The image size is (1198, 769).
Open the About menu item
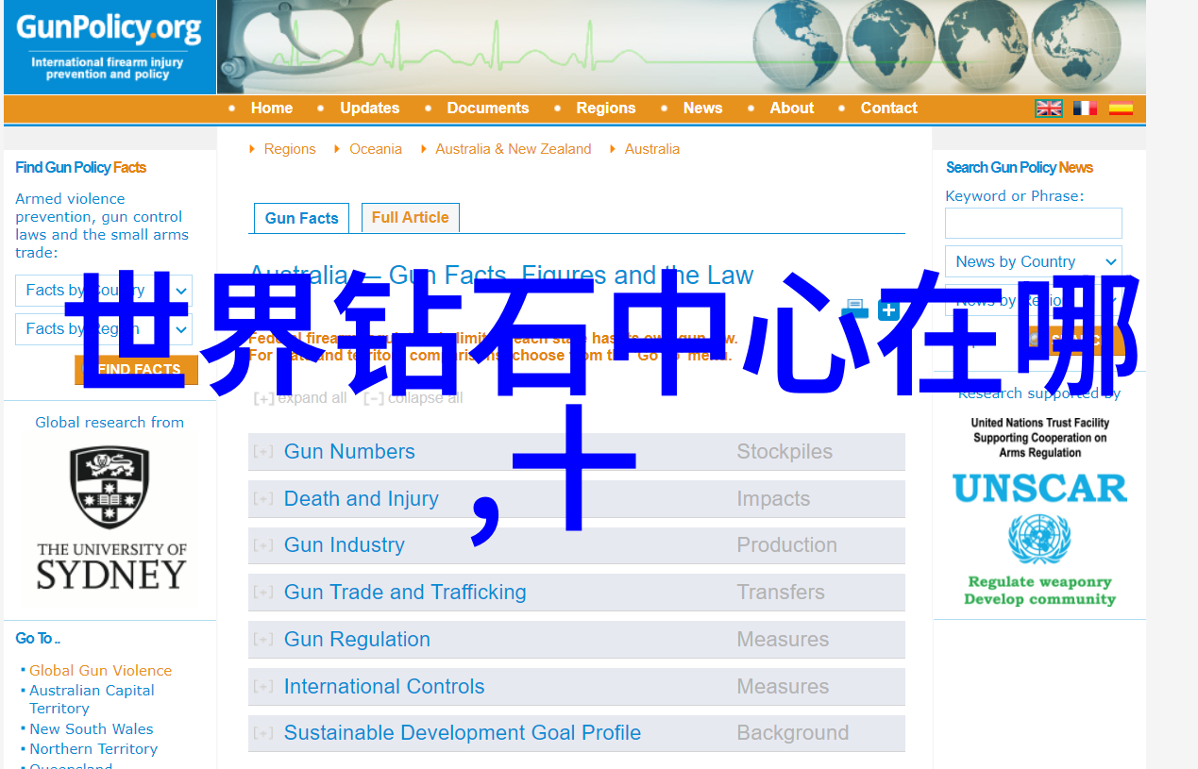point(792,109)
